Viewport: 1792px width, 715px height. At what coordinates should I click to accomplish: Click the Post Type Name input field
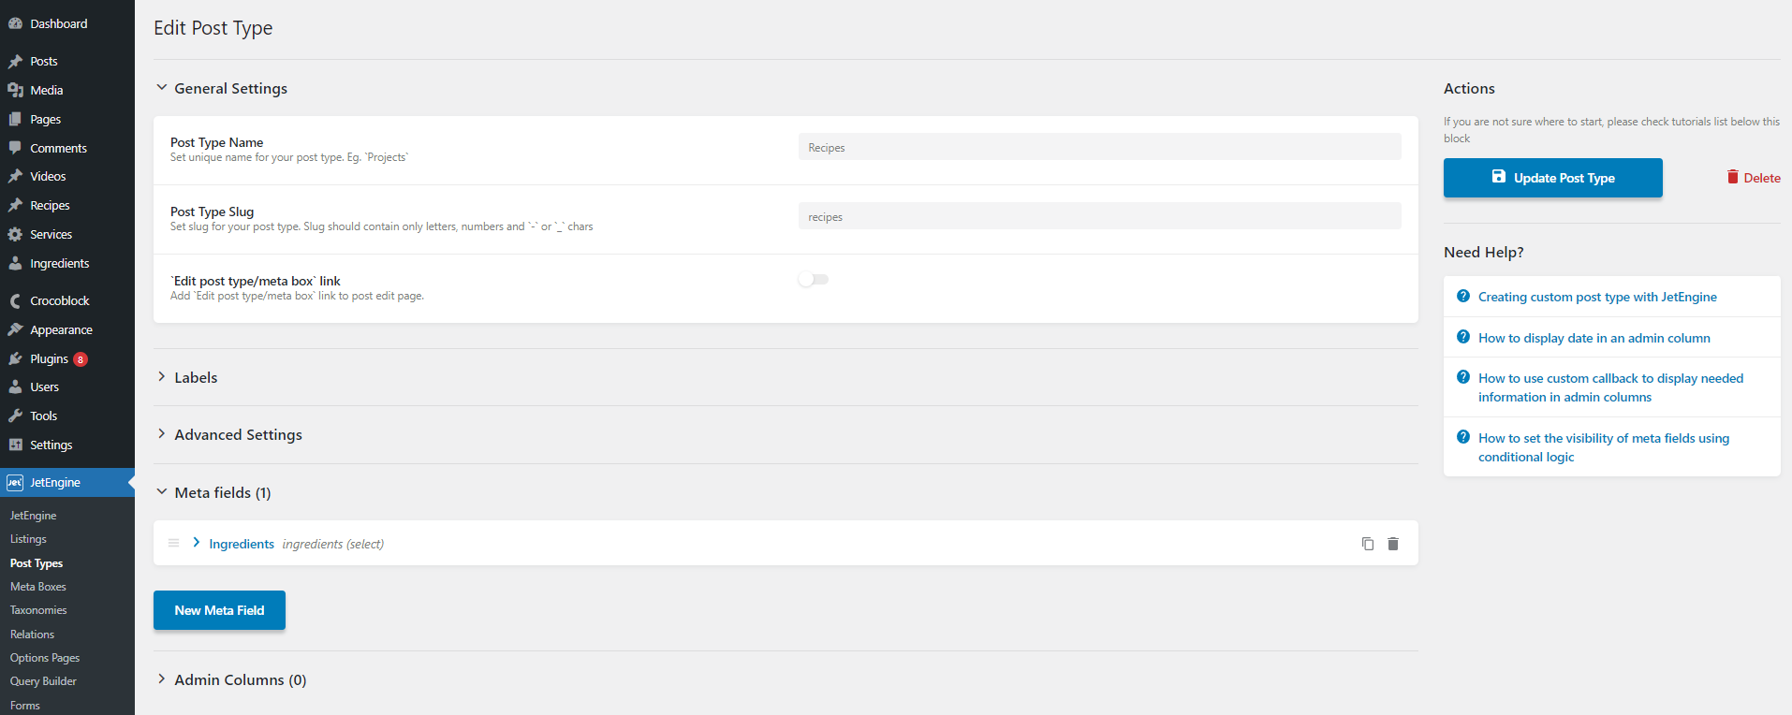[1099, 147]
